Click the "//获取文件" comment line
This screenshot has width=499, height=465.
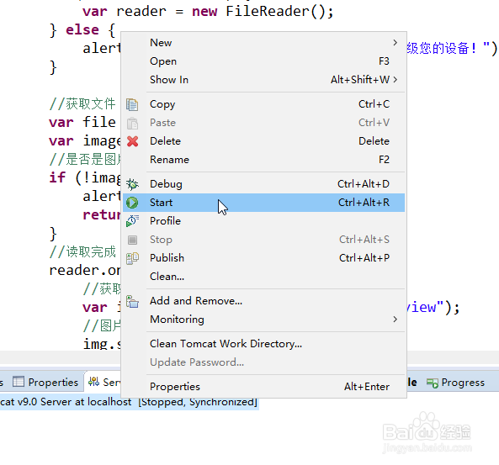click(82, 104)
